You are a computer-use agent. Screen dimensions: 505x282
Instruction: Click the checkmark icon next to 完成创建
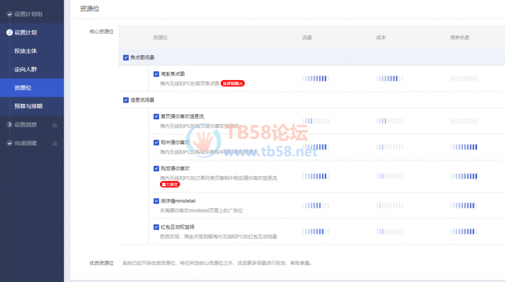tap(9, 143)
